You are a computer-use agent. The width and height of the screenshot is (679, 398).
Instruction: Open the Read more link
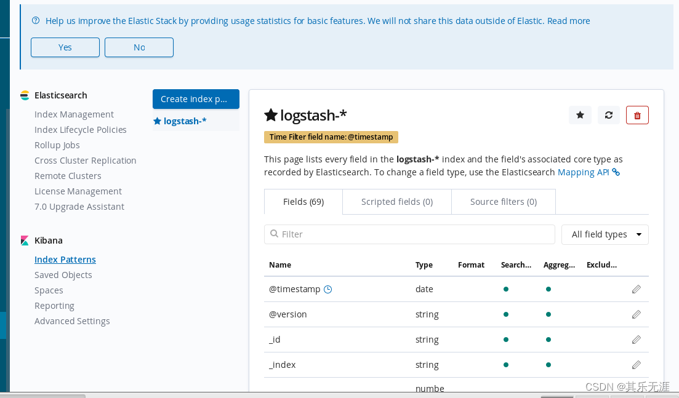pyautogui.click(x=568, y=20)
